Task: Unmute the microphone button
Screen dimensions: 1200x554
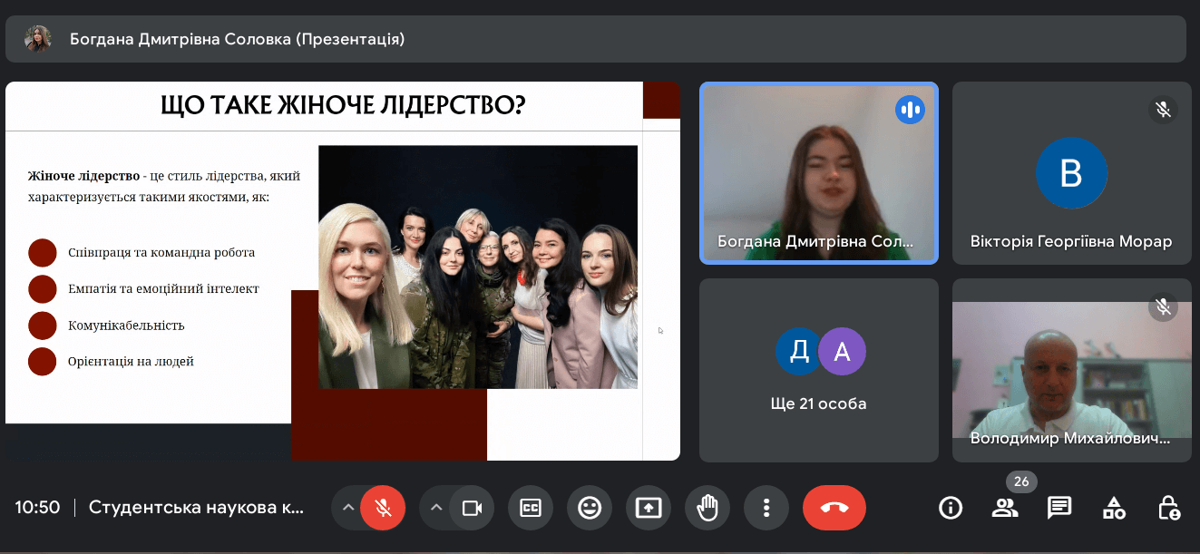Action: coord(383,508)
